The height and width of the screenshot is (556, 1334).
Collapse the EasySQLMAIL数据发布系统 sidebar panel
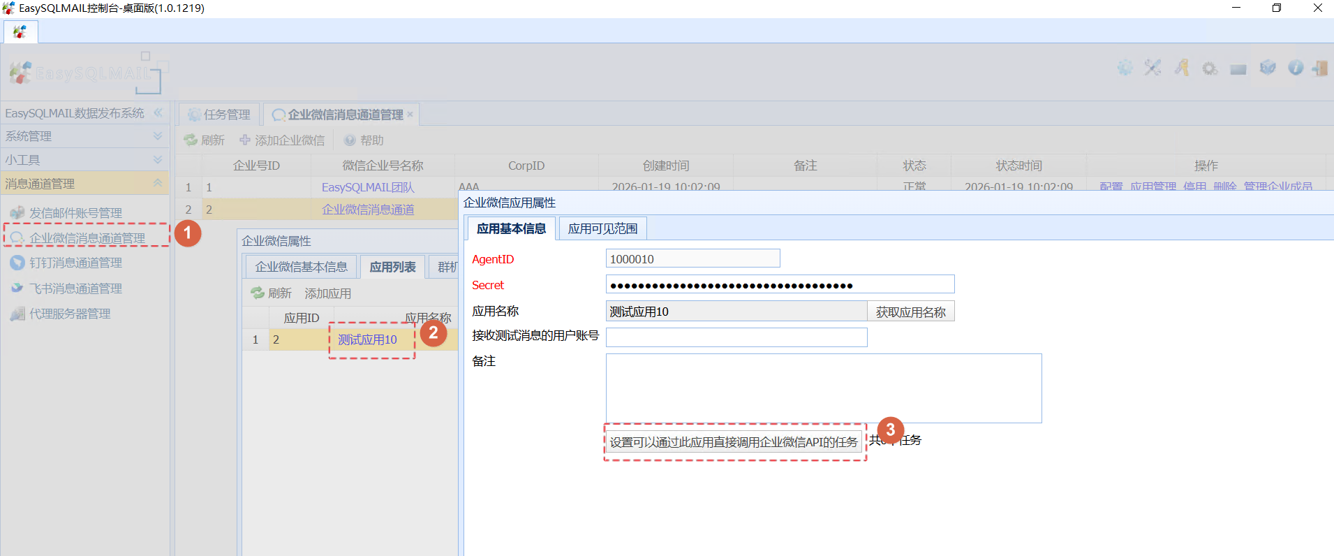click(158, 112)
